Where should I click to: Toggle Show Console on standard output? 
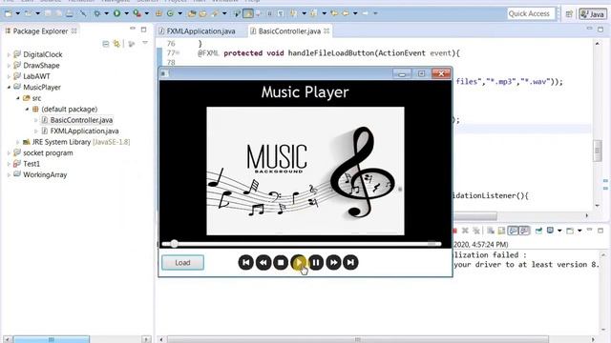tap(514, 231)
